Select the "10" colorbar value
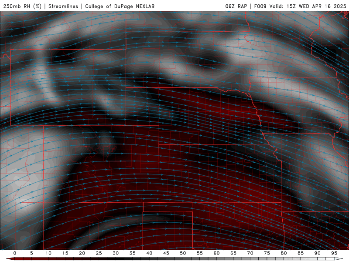 click(48, 253)
